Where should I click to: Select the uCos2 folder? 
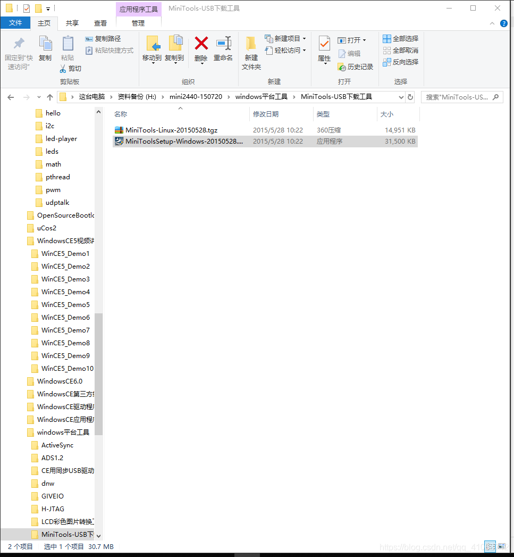pos(46,228)
